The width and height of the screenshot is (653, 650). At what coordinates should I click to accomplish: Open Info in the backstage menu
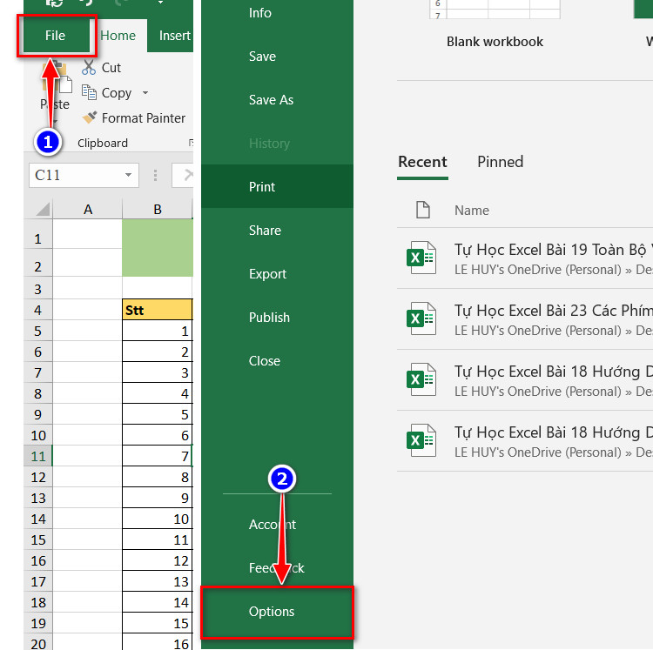point(277,13)
